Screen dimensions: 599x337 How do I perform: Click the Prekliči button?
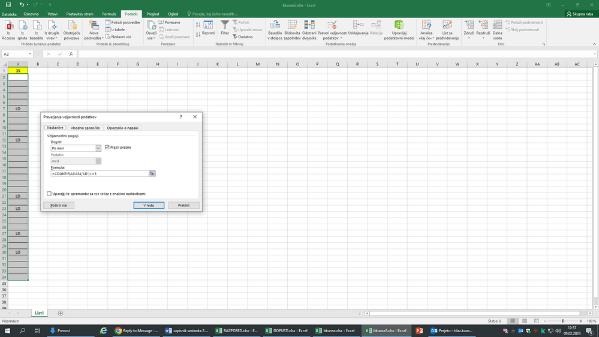click(183, 205)
